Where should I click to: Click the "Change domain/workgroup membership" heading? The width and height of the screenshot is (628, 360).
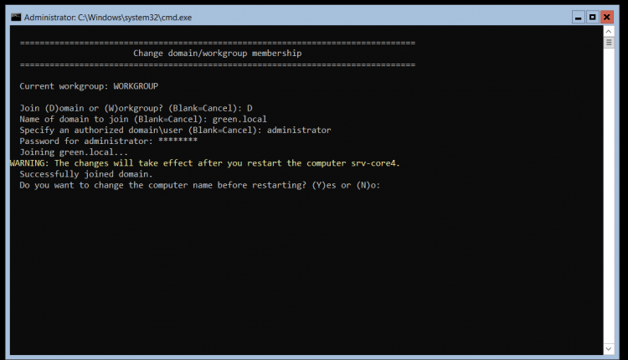pyautogui.click(x=217, y=53)
